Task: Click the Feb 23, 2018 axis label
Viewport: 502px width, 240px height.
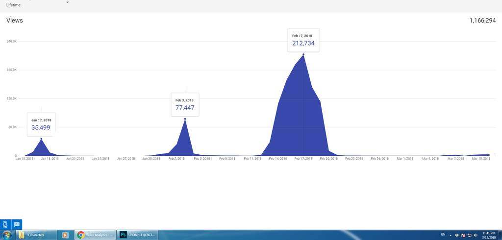Action: point(354,159)
